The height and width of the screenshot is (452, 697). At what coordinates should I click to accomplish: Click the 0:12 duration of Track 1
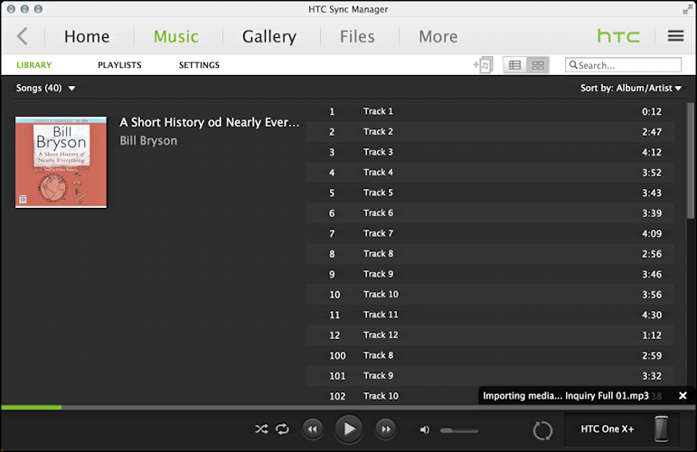coord(651,111)
